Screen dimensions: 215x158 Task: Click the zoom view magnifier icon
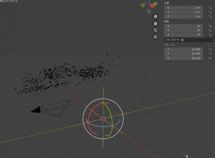point(155,17)
